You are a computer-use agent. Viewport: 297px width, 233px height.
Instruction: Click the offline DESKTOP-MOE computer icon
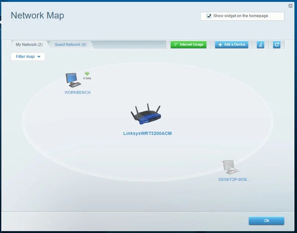point(230,167)
